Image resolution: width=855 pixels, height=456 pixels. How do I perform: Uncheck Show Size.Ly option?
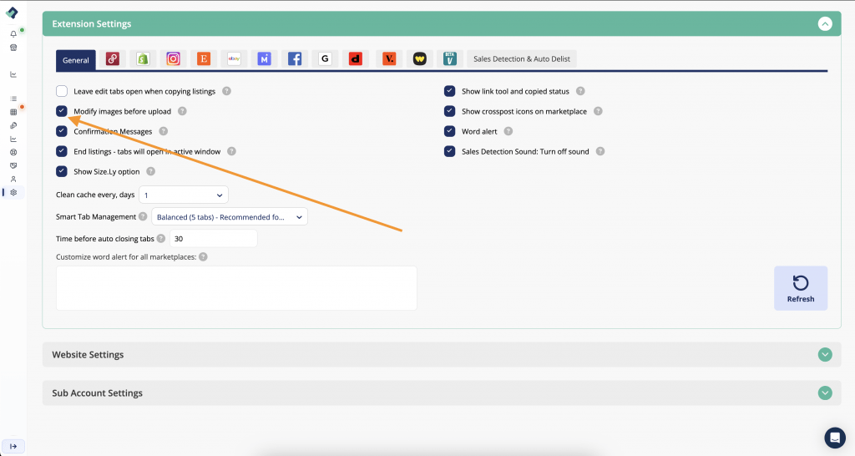(x=62, y=171)
